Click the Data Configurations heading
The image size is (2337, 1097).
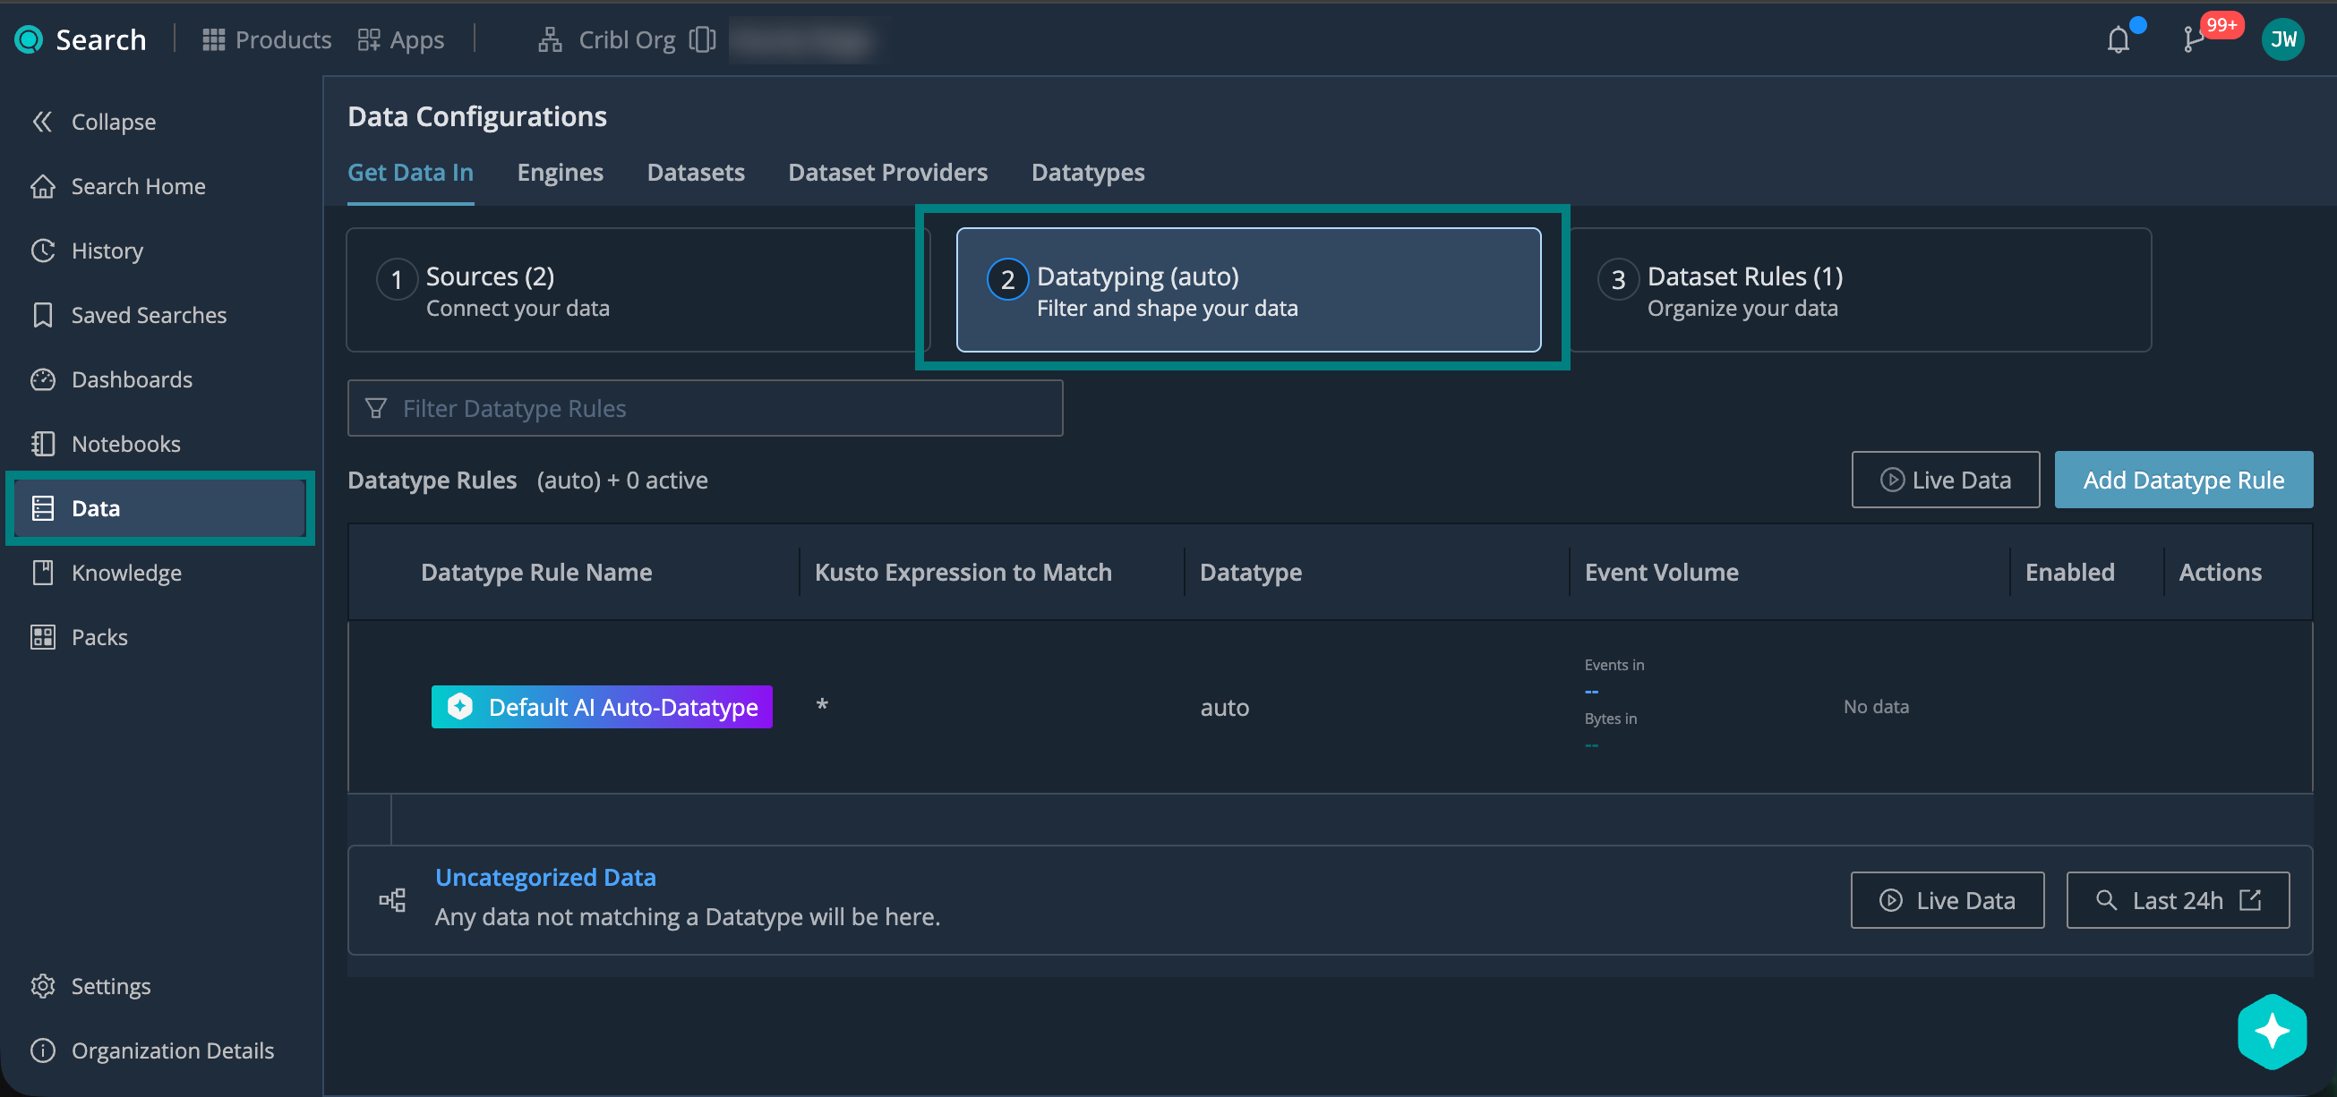coord(477,116)
